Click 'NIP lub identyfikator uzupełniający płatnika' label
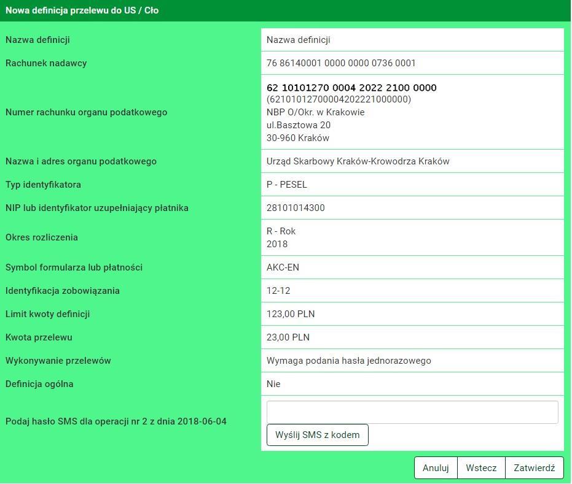This screenshot has width=572, height=484. click(x=96, y=208)
